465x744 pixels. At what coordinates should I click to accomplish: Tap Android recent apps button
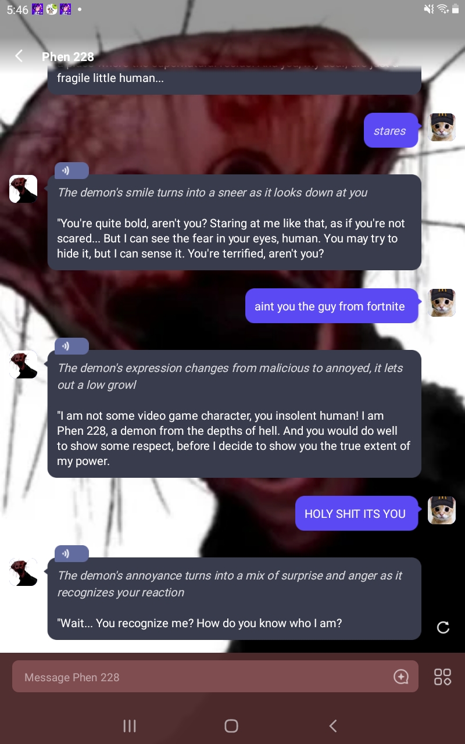[130, 725]
